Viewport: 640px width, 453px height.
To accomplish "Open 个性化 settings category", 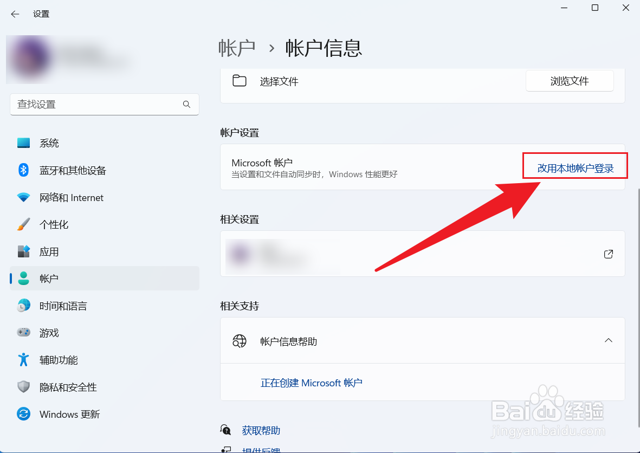I will [105, 224].
